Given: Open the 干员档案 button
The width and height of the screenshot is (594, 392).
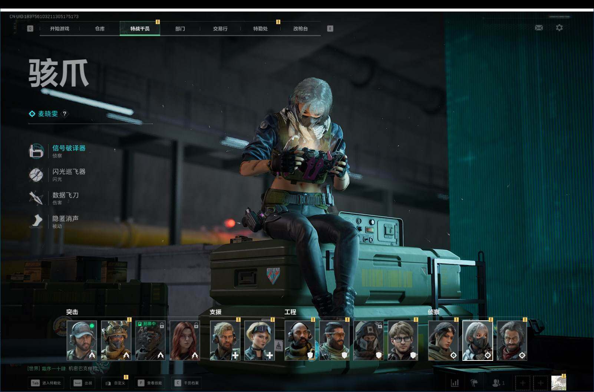Looking at the screenshot, I should pyautogui.click(x=187, y=383).
